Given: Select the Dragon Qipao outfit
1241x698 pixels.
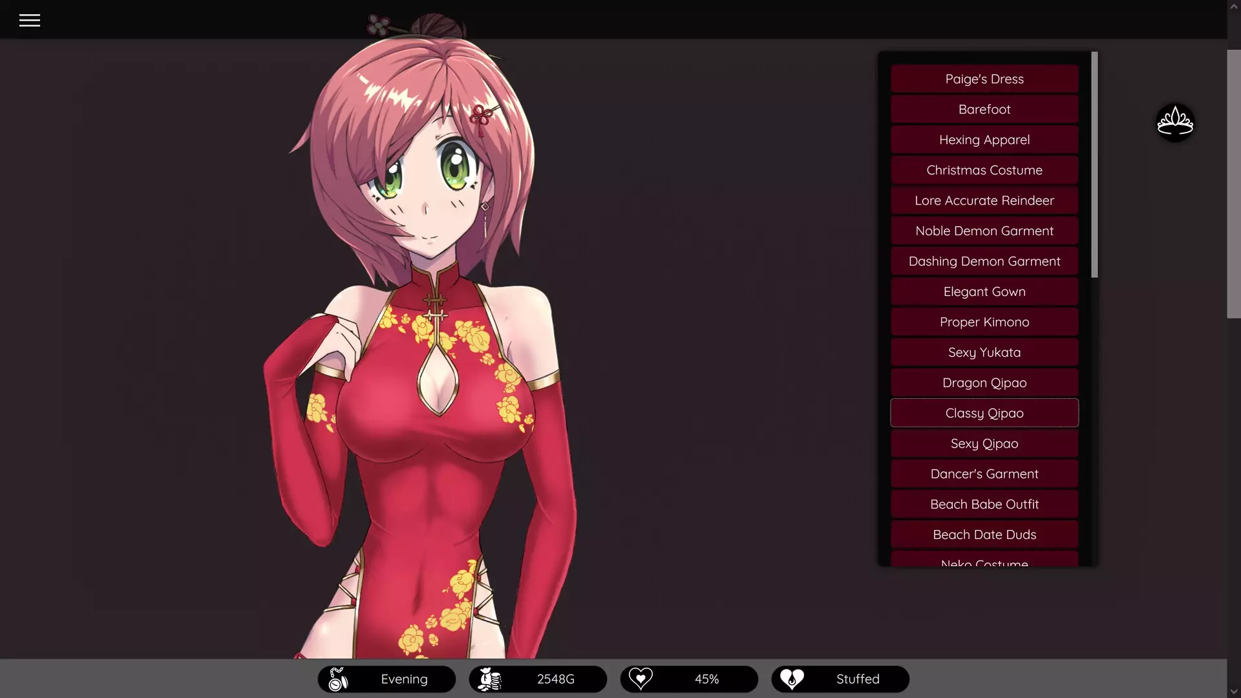Looking at the screenshot, I should point(984,383).
